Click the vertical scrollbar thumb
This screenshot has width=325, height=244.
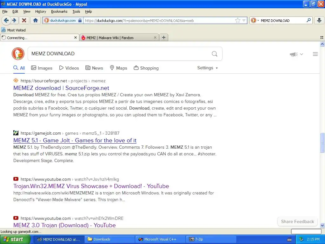pyautogui.click(x=322, y=143)
